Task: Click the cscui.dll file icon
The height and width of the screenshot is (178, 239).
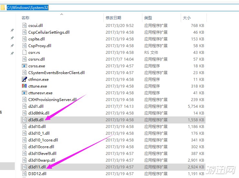Action: pos(24,25)
